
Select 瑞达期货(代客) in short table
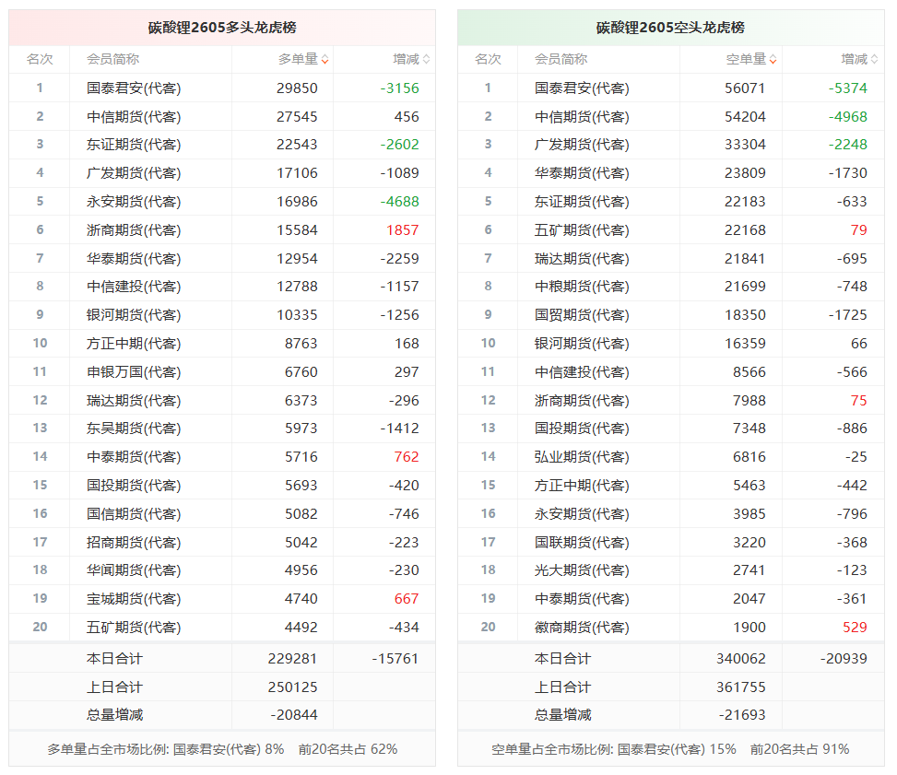click(x=582, y=259)
